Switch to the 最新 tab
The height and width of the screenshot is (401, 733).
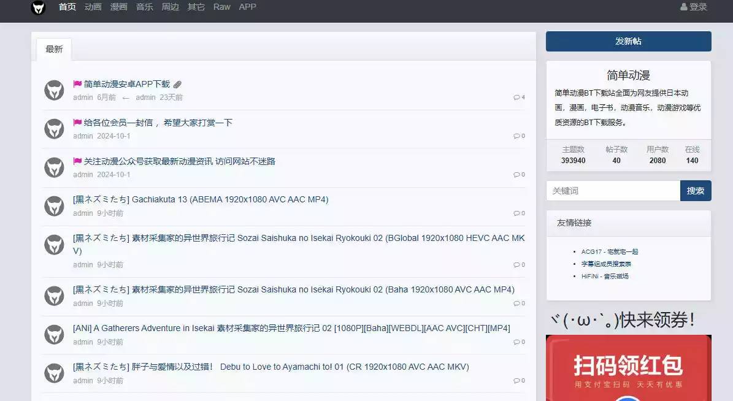point(53,48)
